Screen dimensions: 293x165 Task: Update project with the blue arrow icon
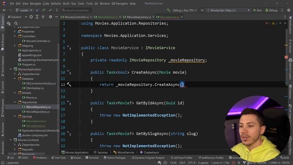(x=38, y=10)
